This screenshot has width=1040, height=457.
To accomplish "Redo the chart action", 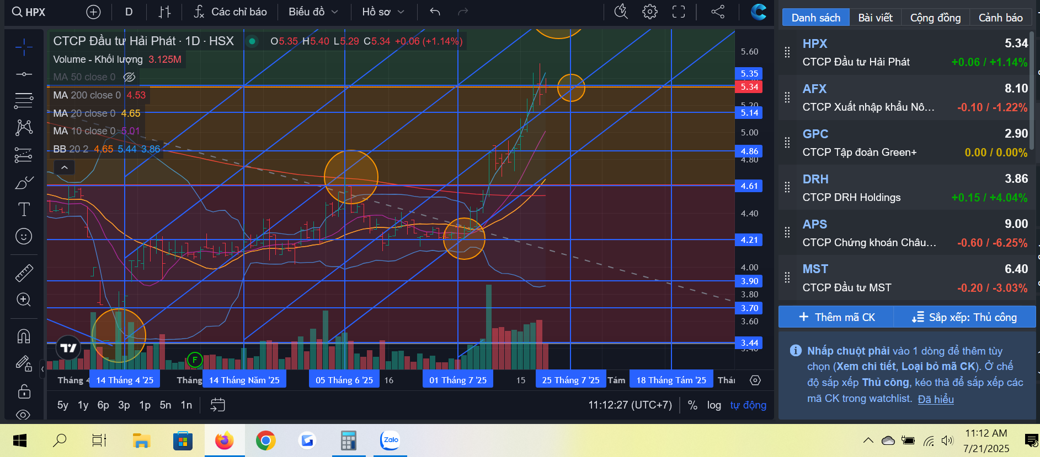I will click(463, 12).
